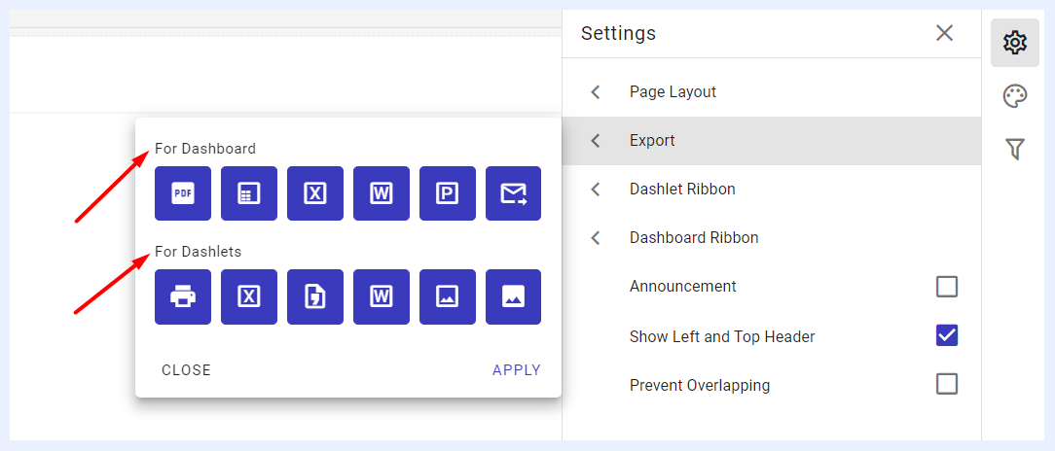Image resolution: width=1055 pixels, height=451 pixels.
Task: Click the settings gear icon in sidebar
Action: click(x=1015, y=43)
